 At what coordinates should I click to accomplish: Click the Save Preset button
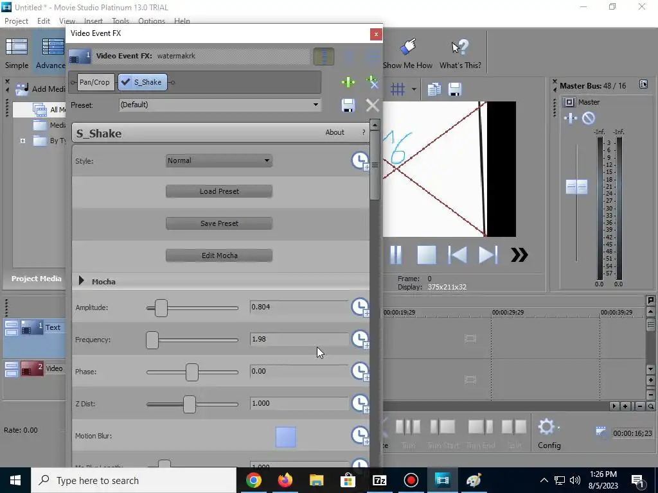click(219, 223)
